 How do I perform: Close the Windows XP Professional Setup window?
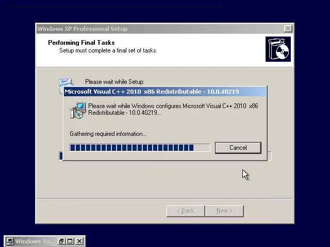[x=288, y=29]
